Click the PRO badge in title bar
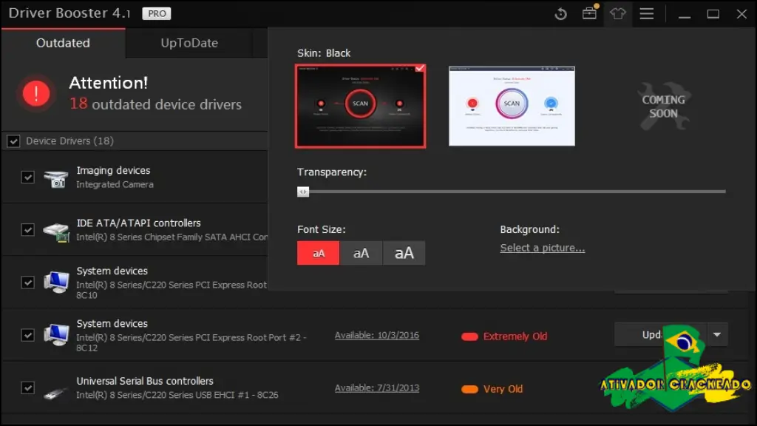The image size is (757, 426). pos(157,13)
